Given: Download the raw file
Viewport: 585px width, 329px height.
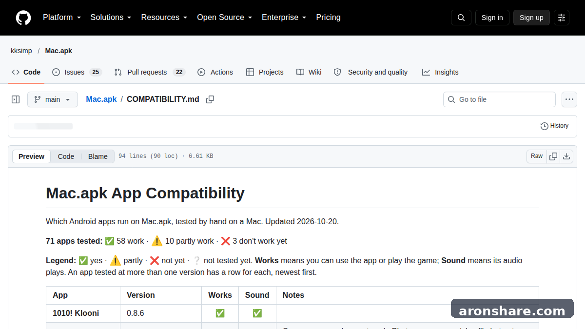Looking at the screenshot, I should [566, 156].
